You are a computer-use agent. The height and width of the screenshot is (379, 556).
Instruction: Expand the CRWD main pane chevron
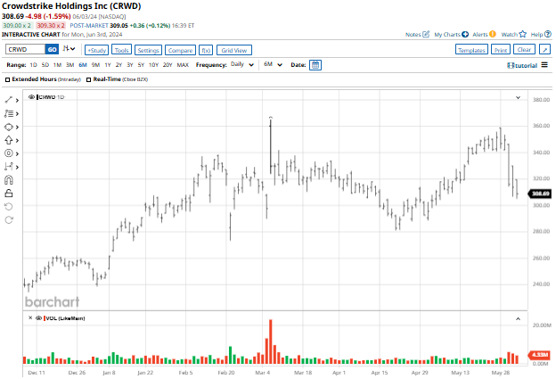518,97
